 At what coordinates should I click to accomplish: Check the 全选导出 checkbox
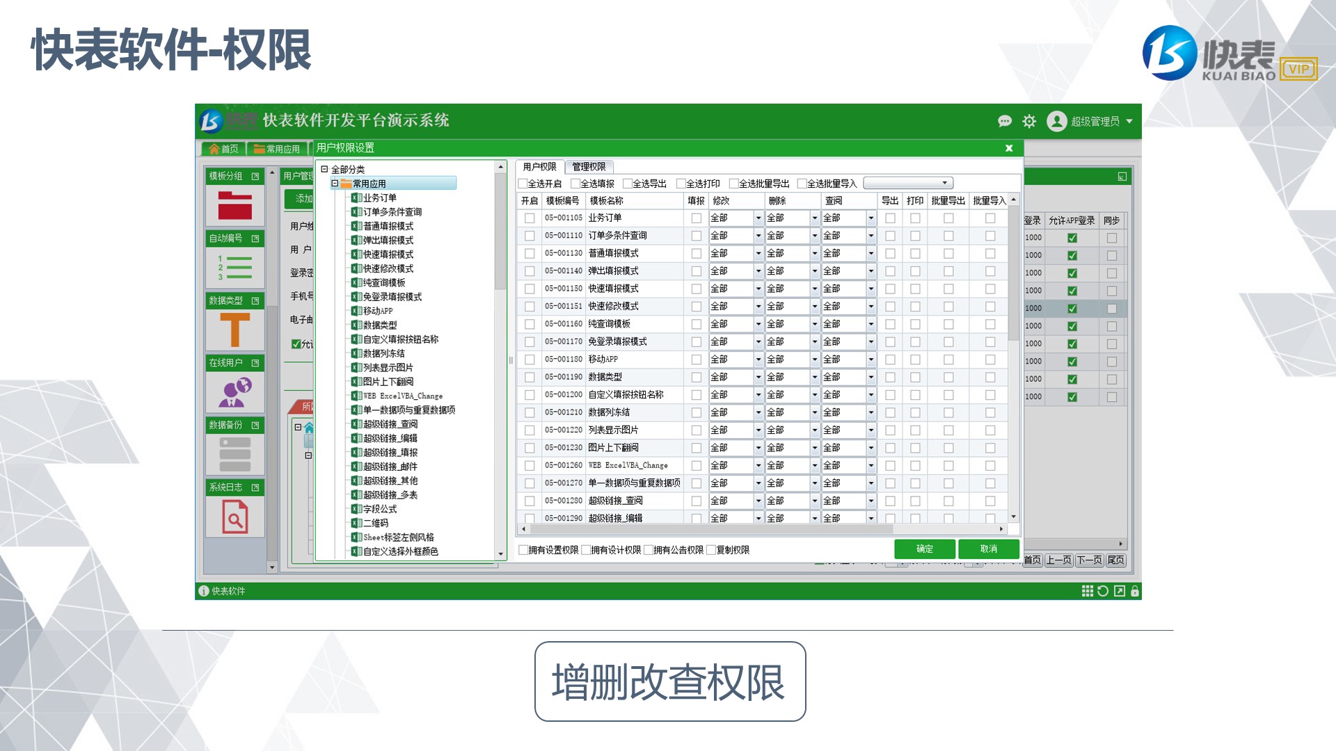coord(628,184)
